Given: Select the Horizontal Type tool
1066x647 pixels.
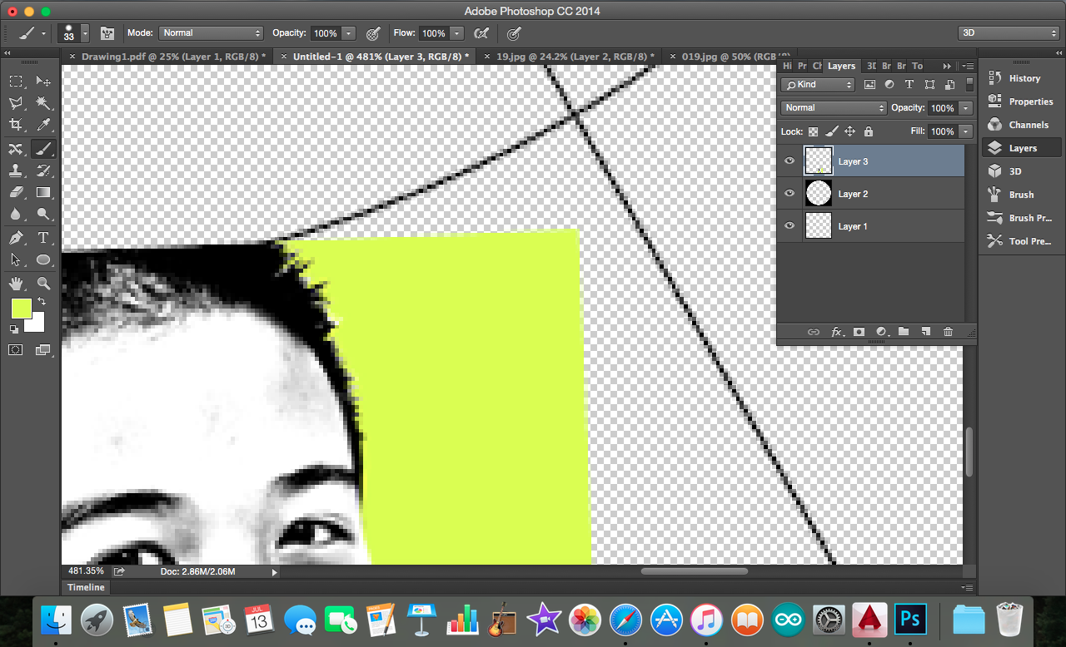Looking at the screenshot, I should (x=43, y=238).
